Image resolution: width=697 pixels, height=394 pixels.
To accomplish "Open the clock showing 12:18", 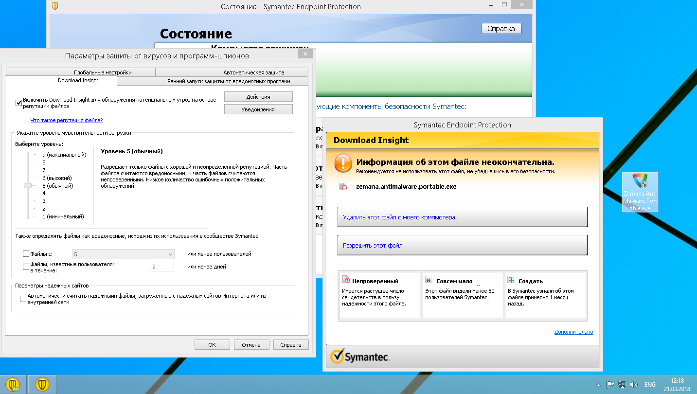I will pos(677,384).
